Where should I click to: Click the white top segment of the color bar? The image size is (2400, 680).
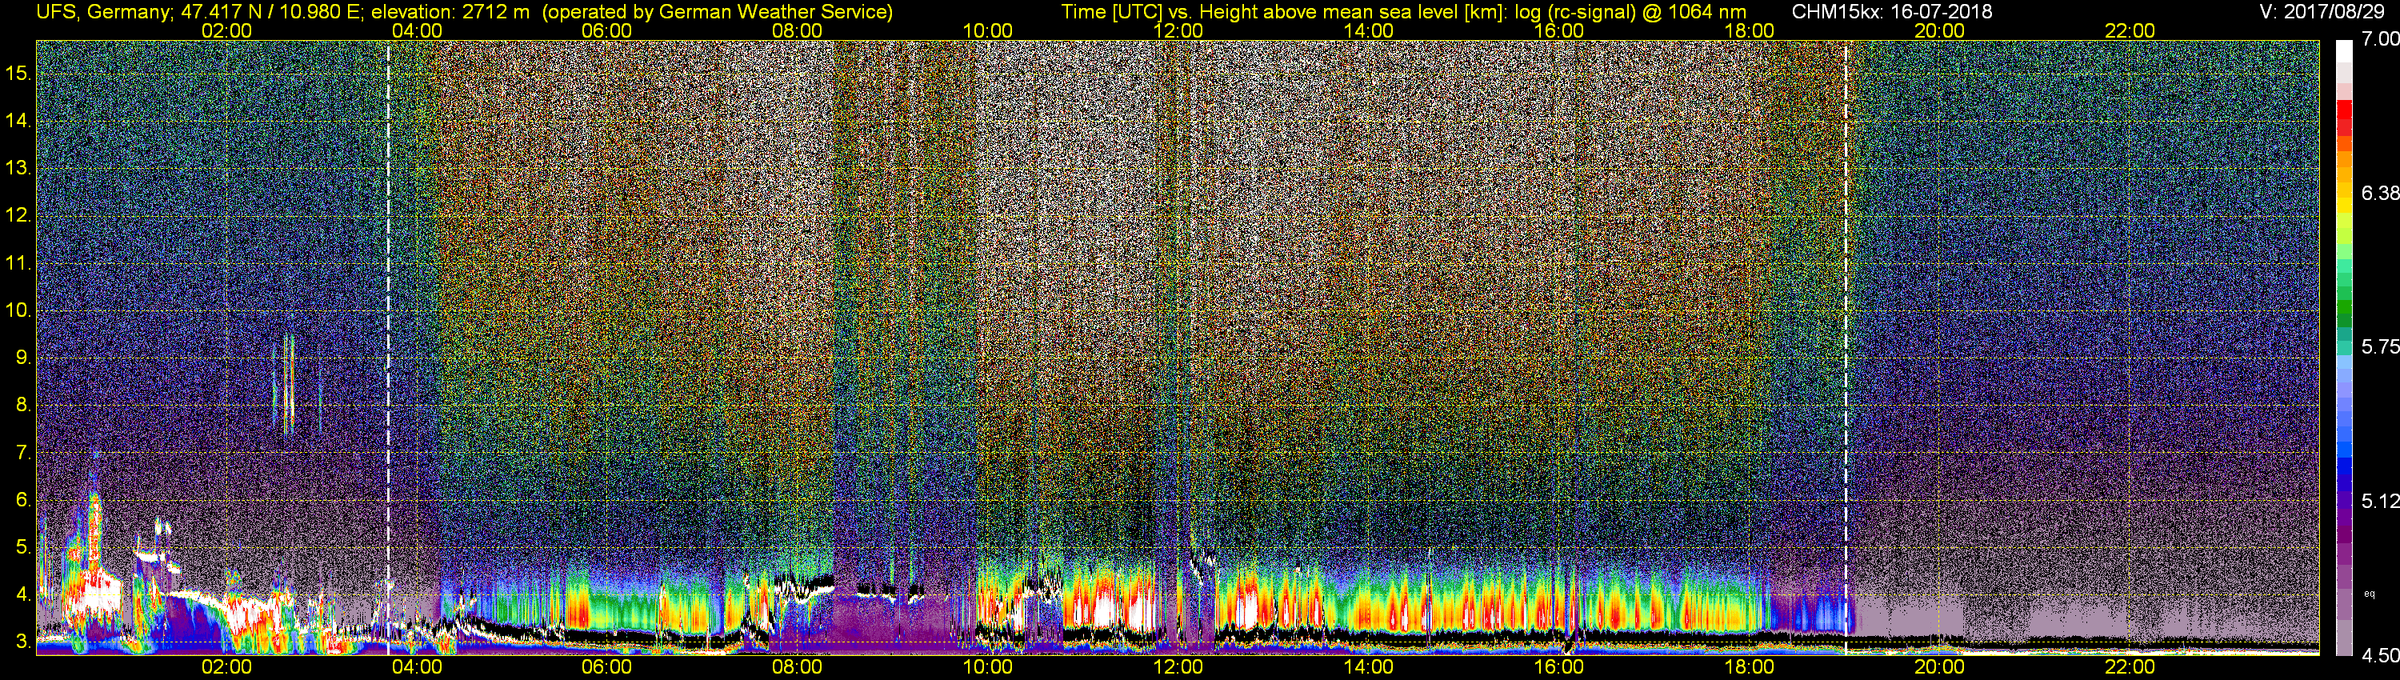tap(2344, 52)
